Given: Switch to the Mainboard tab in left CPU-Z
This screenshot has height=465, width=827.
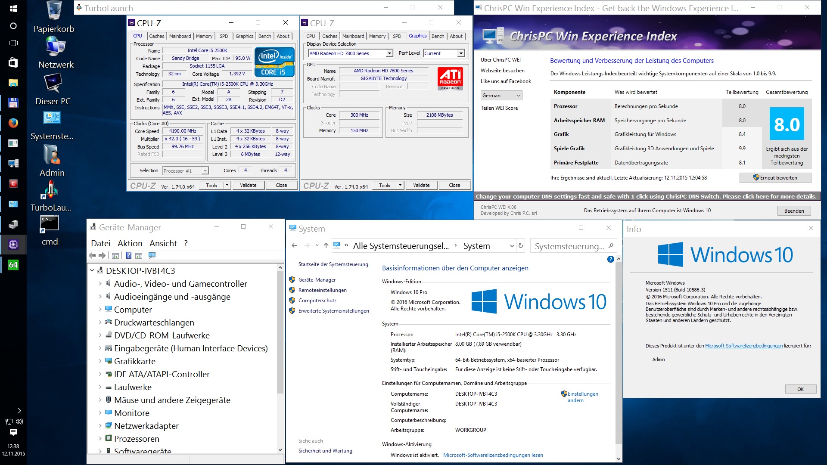Looking at the screenshot, I should [180, 36].
